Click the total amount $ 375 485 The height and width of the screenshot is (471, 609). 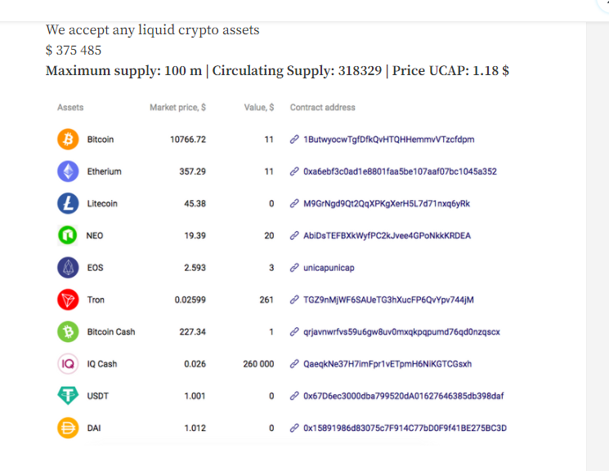74,51
